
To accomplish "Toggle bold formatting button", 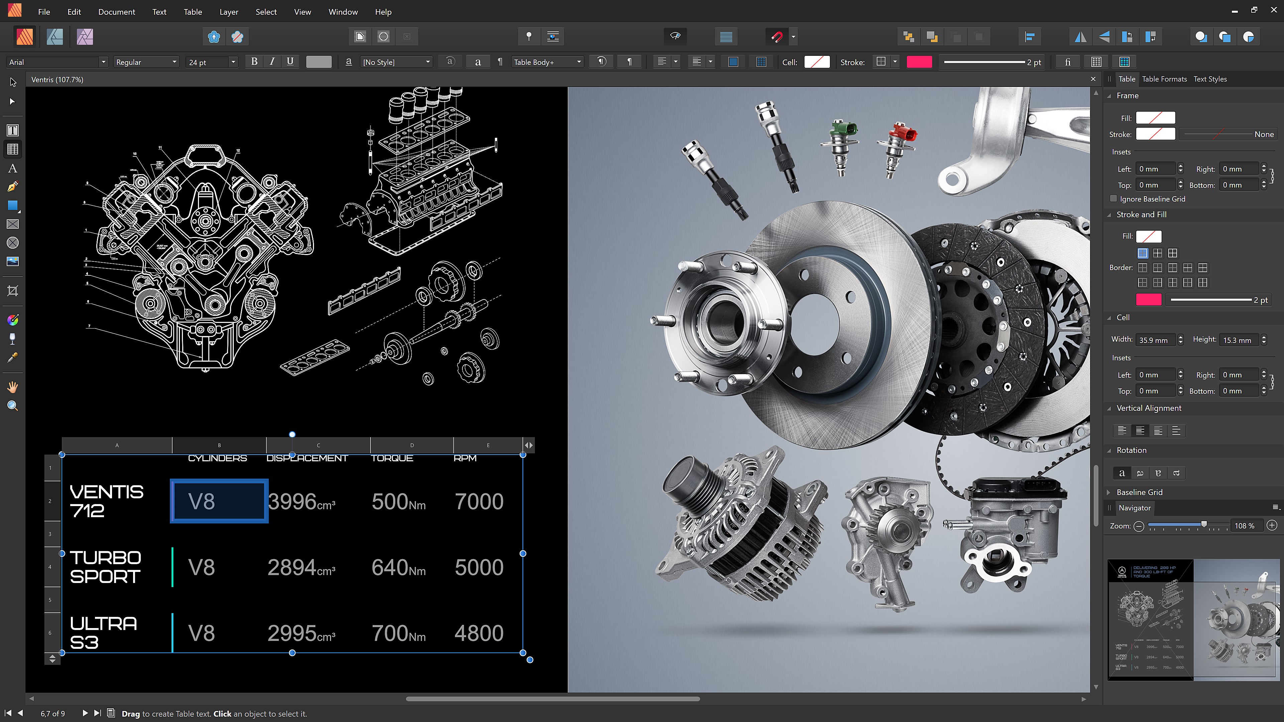I will (x=254, y=62).
